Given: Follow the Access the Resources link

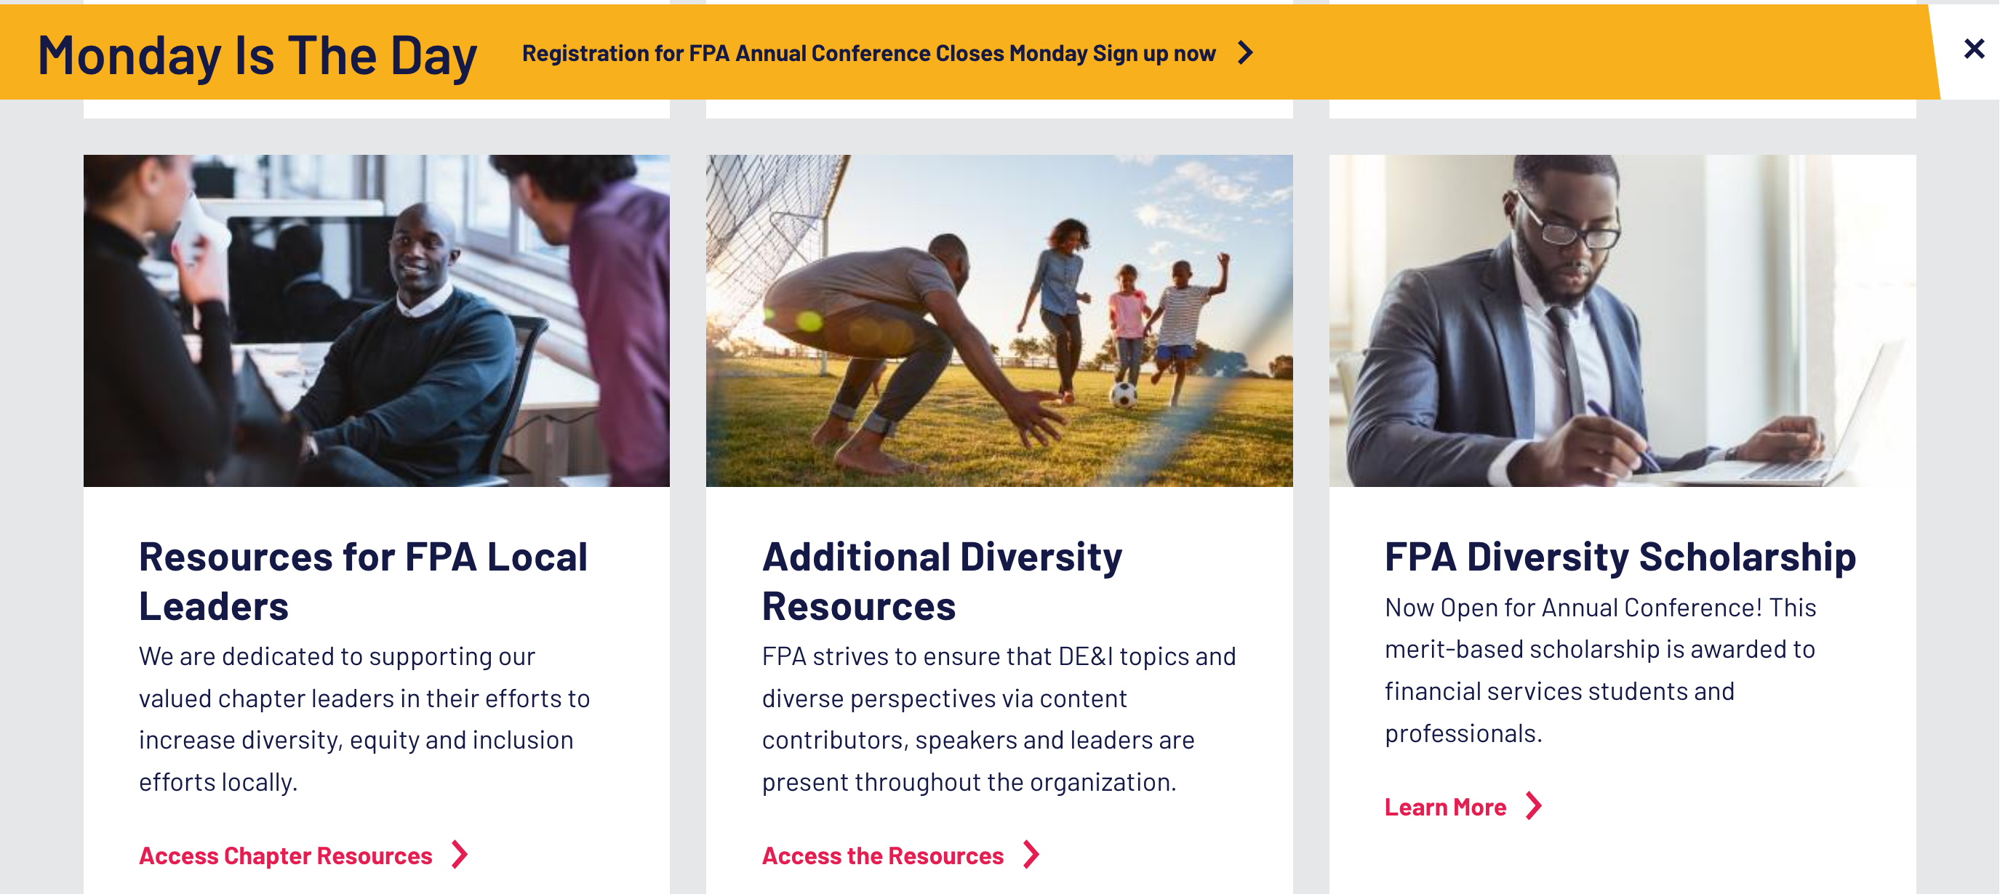Looking at the screenshot, I should coord(882,855).
